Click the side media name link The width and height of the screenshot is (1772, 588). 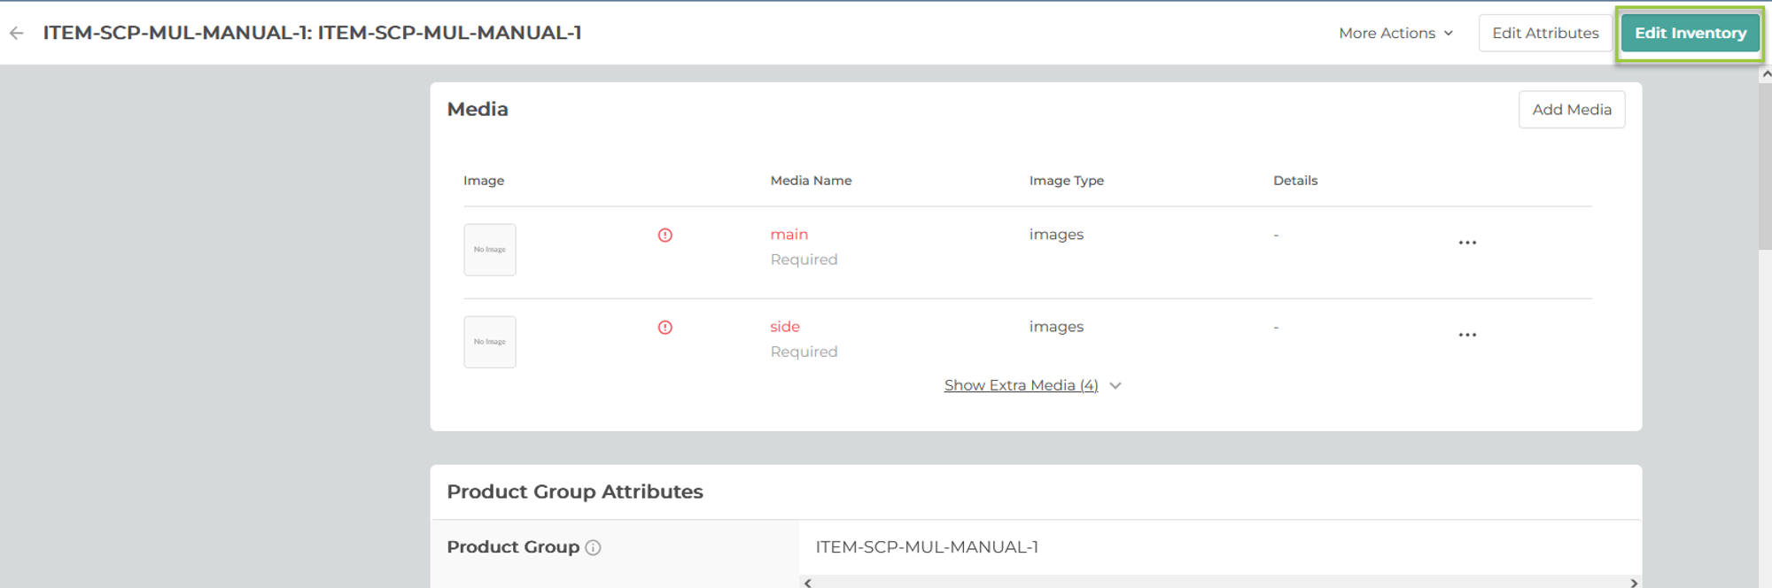785,326
